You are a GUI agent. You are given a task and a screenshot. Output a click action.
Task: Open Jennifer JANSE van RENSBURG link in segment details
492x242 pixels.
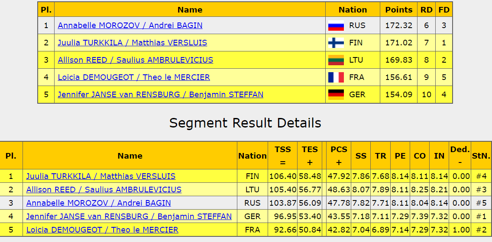click(x=129, y=217)
